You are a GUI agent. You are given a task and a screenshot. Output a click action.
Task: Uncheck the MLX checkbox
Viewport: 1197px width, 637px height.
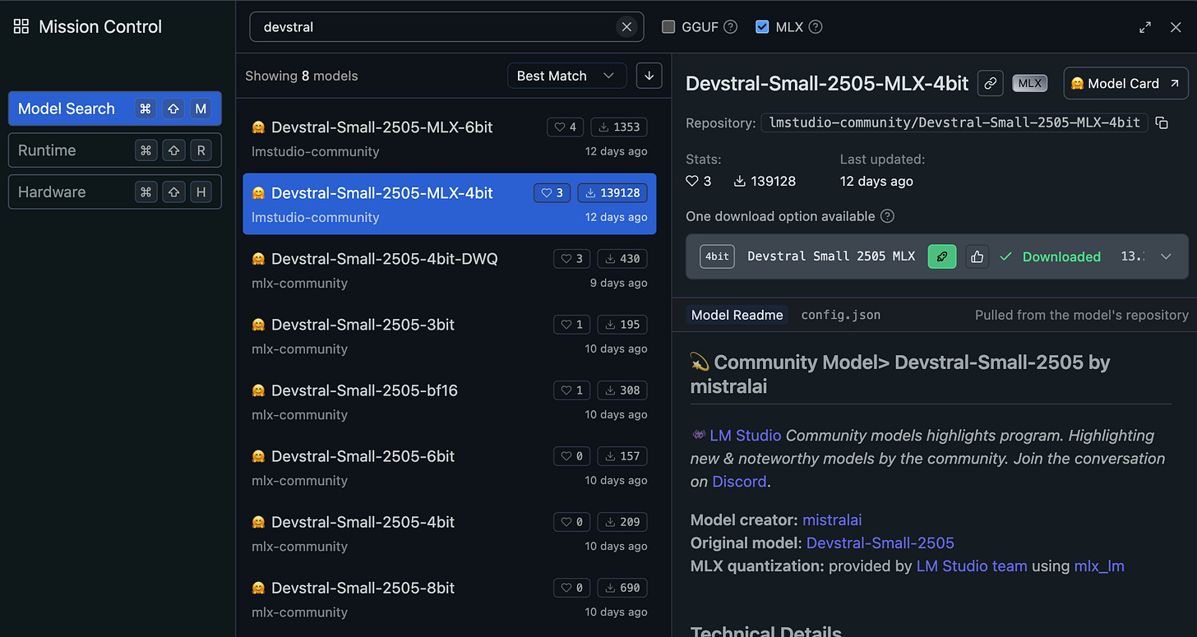tap(762, 27)
